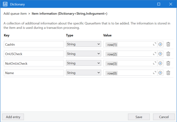Click the row(2) value field
The image size is (177, 122).
point(128,54)
